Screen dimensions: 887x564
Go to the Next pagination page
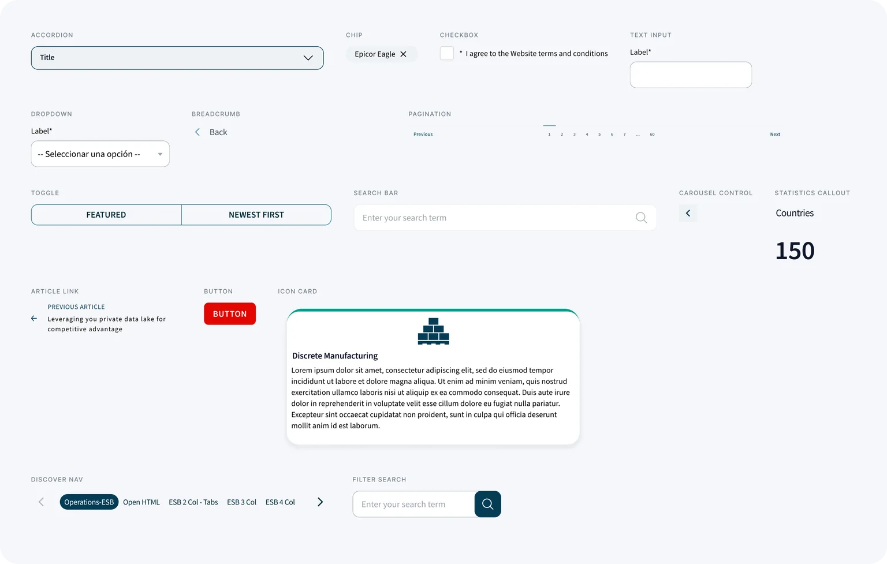tap(775, 135)
